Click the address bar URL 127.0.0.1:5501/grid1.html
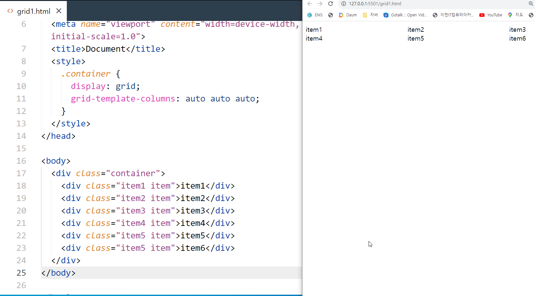Screen dimensions: 535x296 (375, 4)
